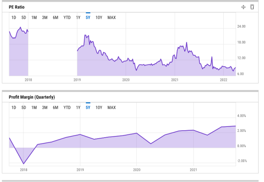Select YTD on the PE Ratio chart

[x=67, y=18]
